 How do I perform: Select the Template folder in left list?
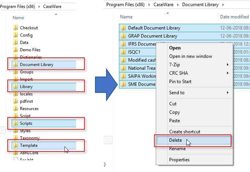(29, 145)
